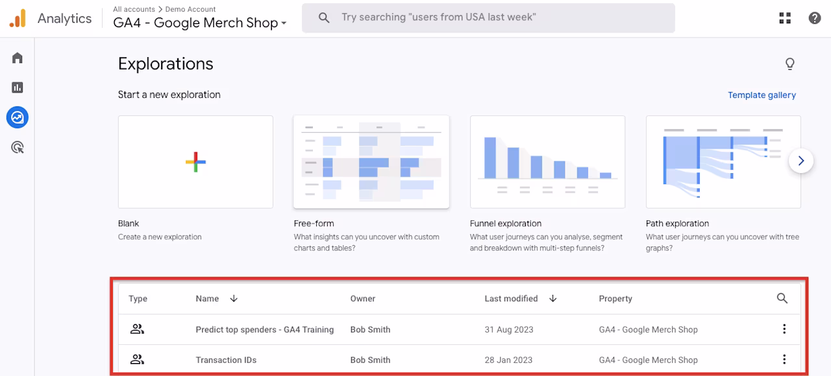This screenshot has width=831, height=376.
Task: Open the Google apps grid icon
Action: point(785,18)
